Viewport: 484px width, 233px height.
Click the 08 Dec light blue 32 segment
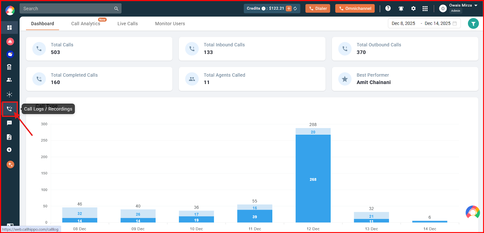click(80, 213)
